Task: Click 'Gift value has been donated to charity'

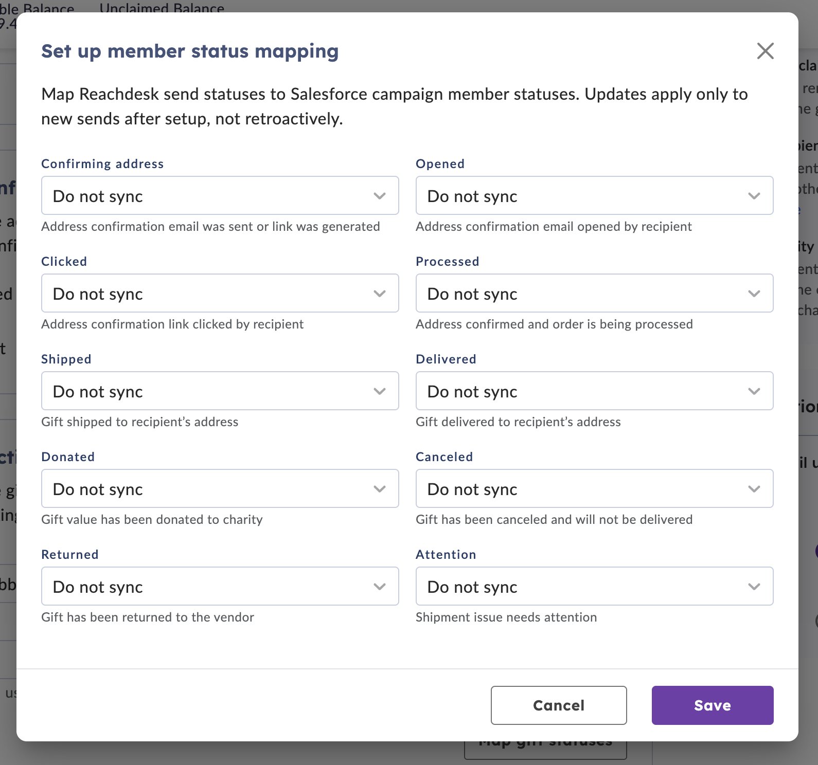Action: [x=152, y=520]
